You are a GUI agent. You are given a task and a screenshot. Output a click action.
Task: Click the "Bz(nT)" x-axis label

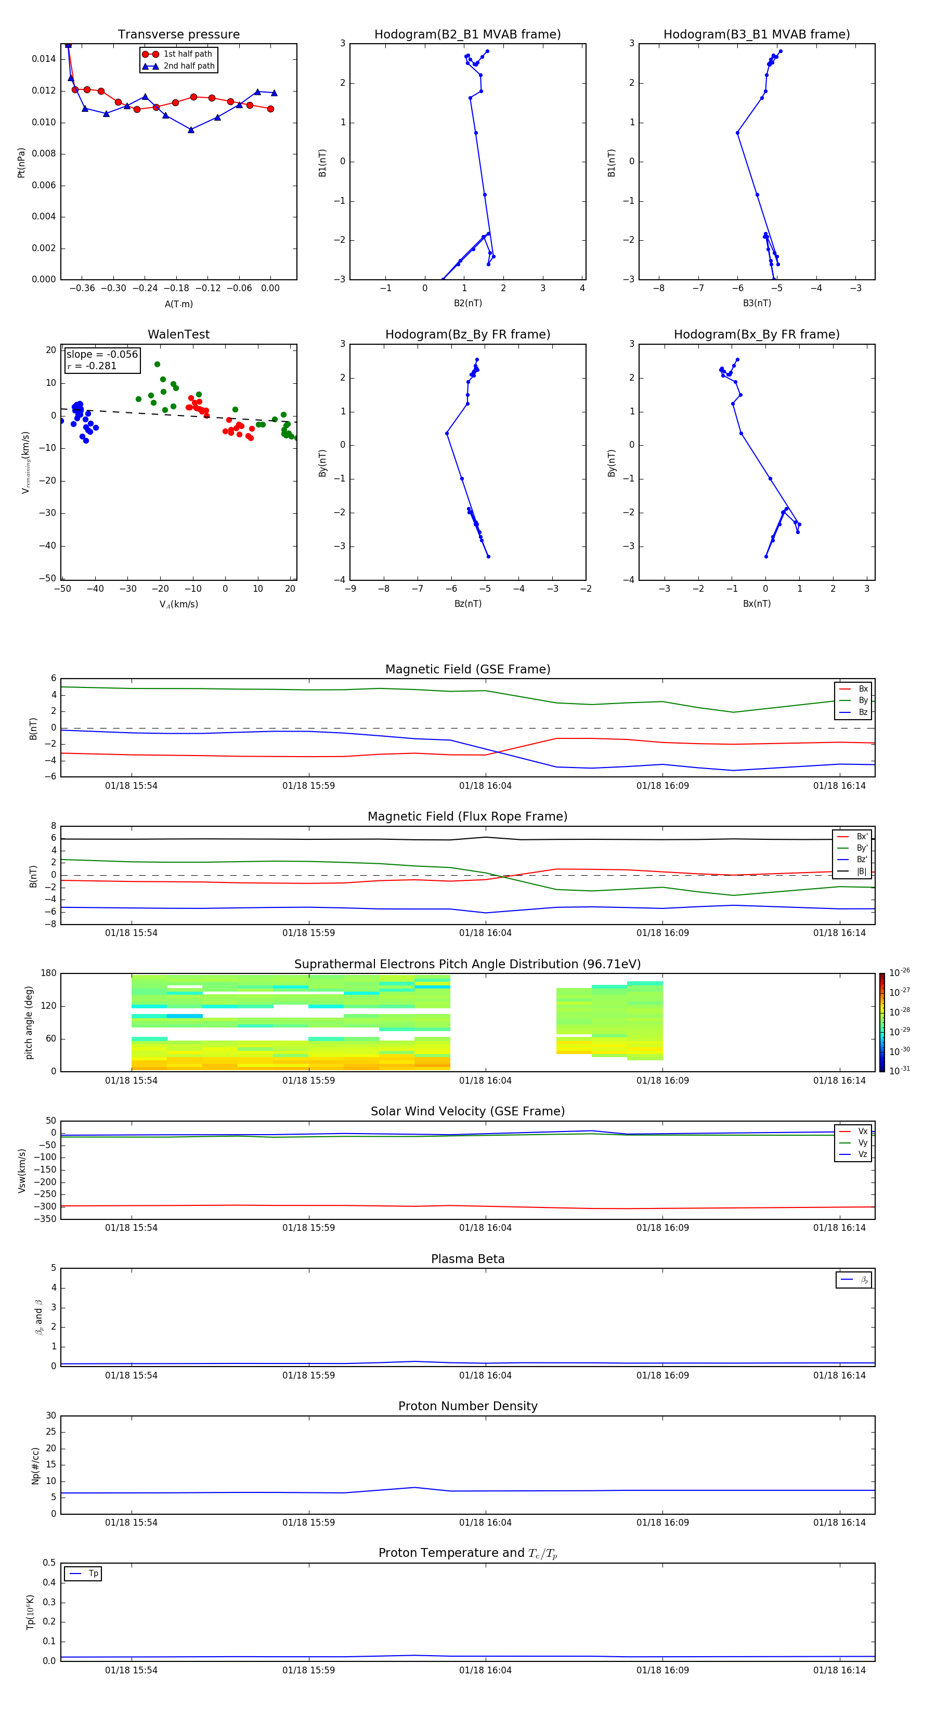click(467, 604)
